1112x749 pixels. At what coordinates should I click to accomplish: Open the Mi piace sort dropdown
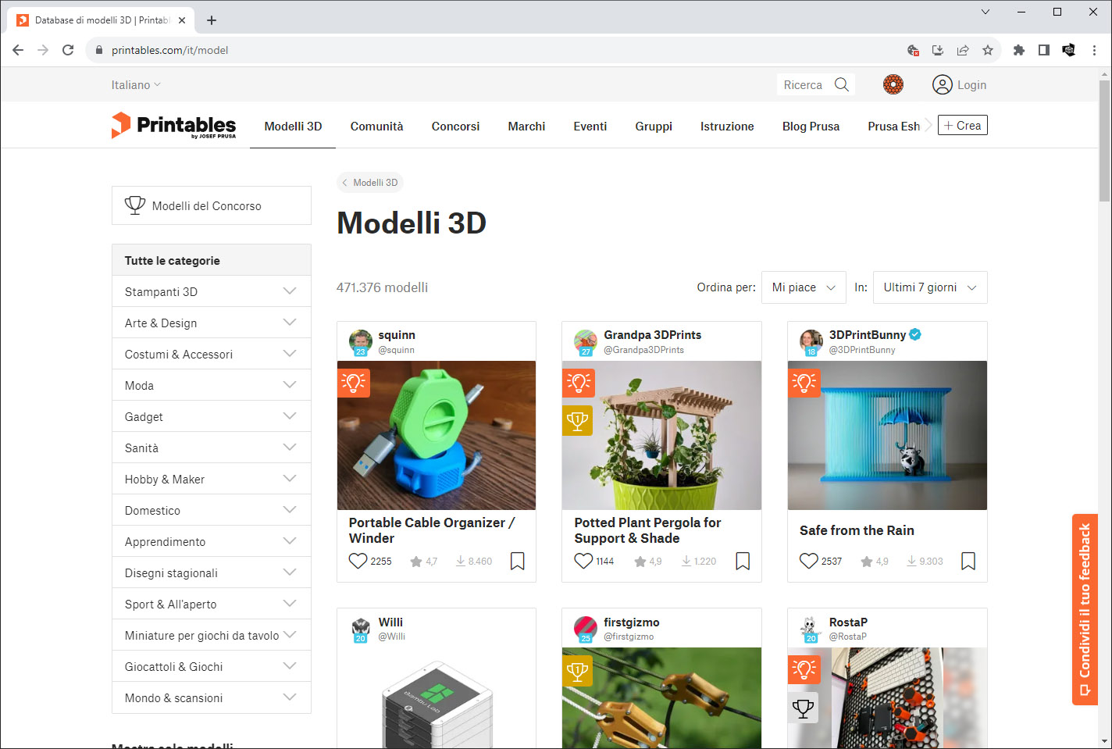point(804,287)
